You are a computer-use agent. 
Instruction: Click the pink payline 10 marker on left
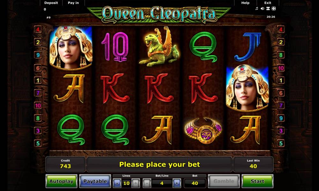tap(38, 106)
